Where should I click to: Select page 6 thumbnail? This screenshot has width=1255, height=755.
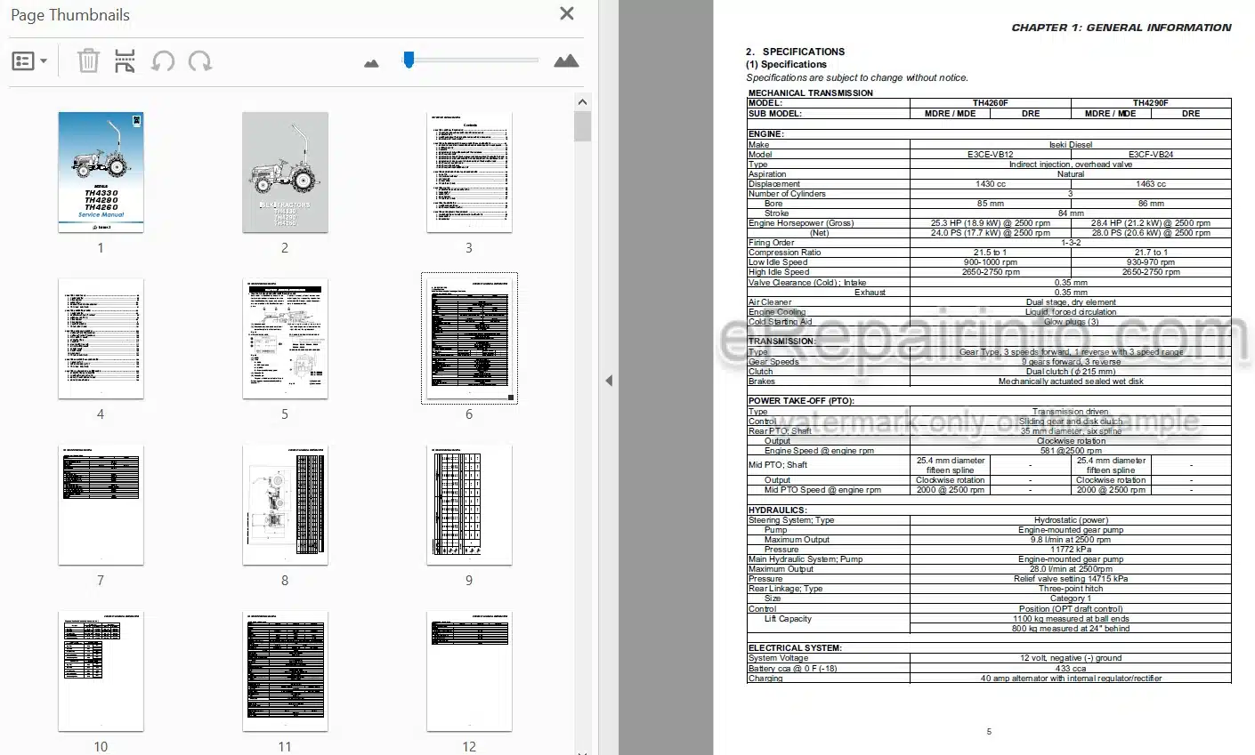[469, 338]
